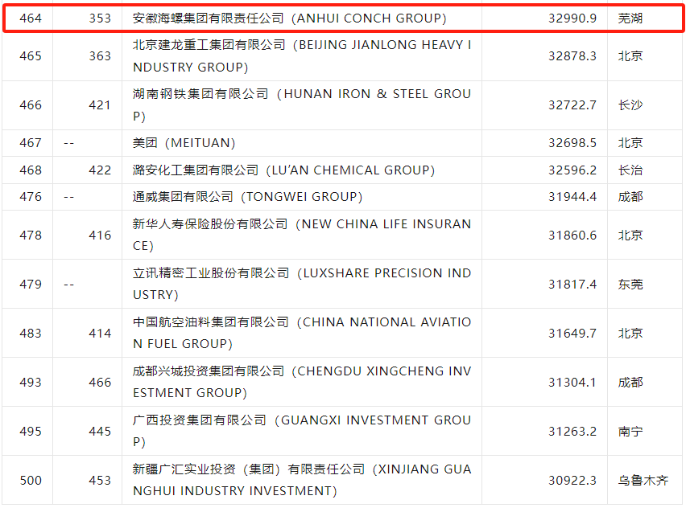Click Luxshare Precision Industry company name
The image size is (686, 508).
[302, 285]
